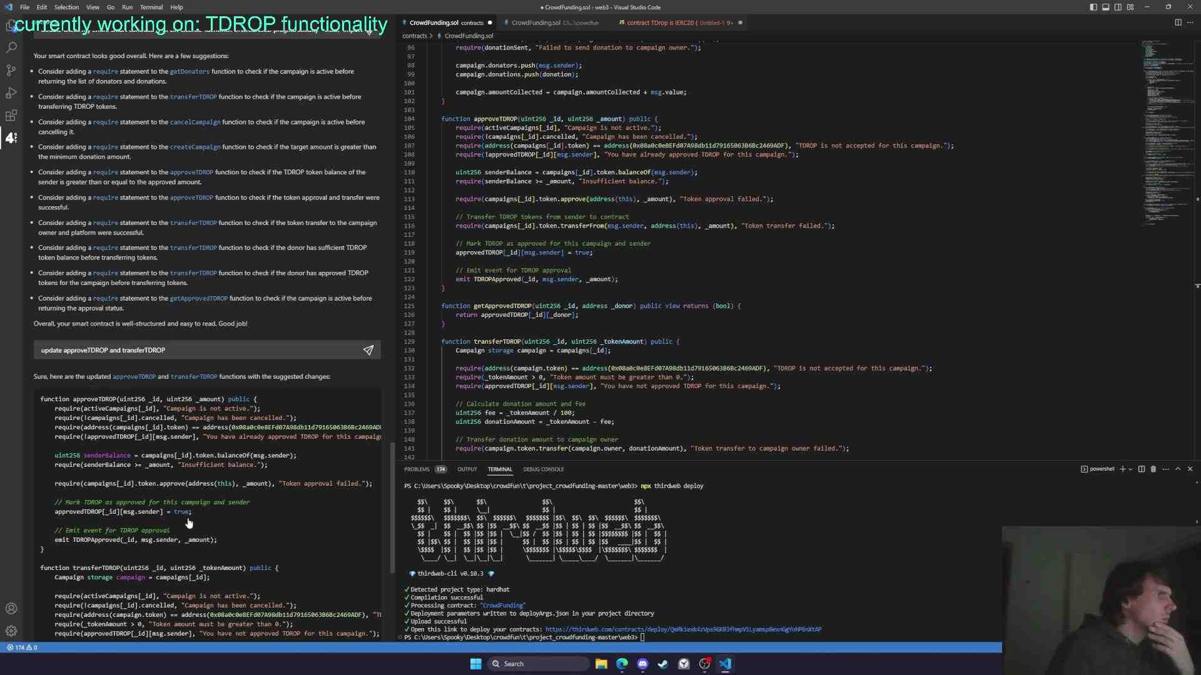This screenshot has height=675, width=1201.
Task: Send the chat message with arrow icon
Action: coord(368,351)
